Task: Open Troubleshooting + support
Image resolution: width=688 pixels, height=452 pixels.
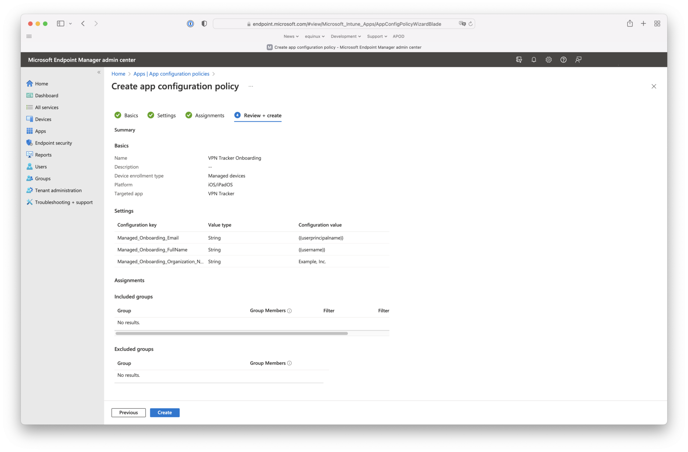Action: click(x=64, y=202)
